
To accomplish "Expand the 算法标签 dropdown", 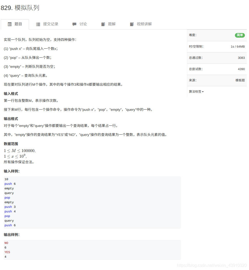I will tap(196, 92).
